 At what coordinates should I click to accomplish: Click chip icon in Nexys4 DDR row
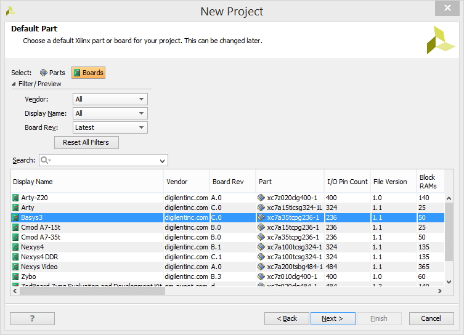coord(261,257)
